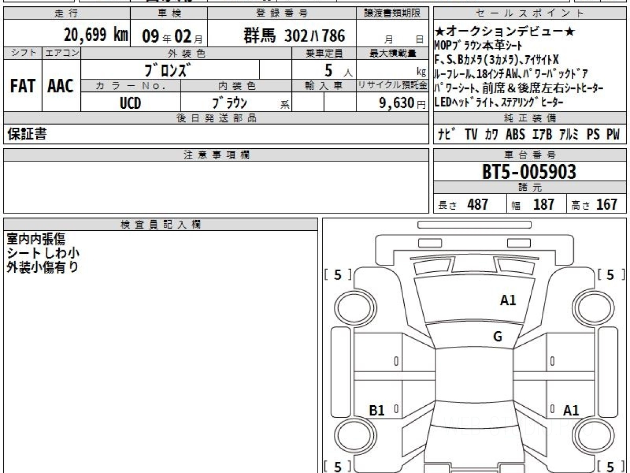Screen dimensions: 630x473
Task: Select the 純正装備 header
Action: coord(530,118)
